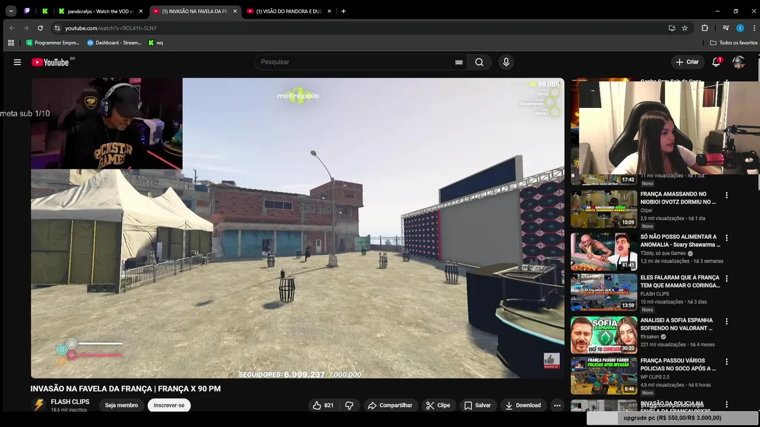
Task: Click the INVASÃO NA FAVELA video title
Action: [125, 389]
